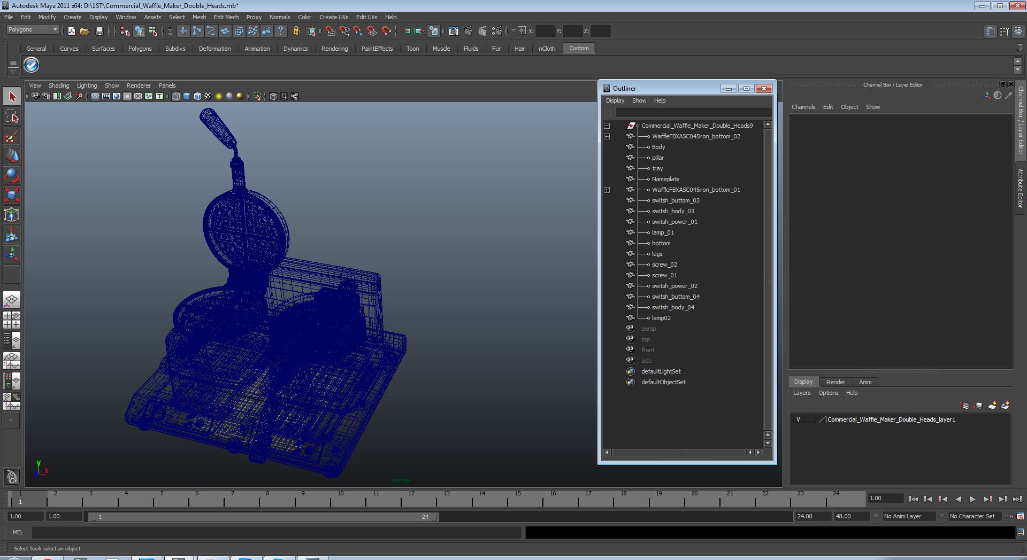
Task: Click the select camera icon in viewport
Action: tap(35, 96)
